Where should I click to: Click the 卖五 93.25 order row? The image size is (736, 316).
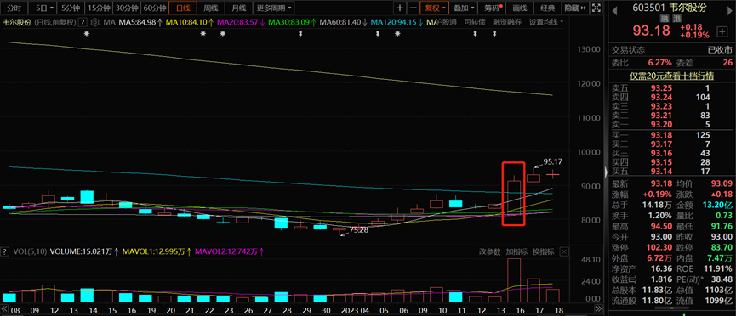pyautogui.click(x=671, y=87)
